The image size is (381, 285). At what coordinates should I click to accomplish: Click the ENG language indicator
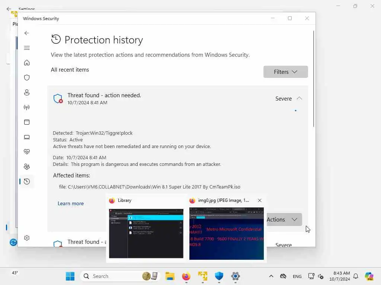click(297, 276)
